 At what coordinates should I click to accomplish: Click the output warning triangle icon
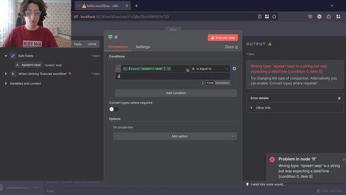tap(270, 44)
